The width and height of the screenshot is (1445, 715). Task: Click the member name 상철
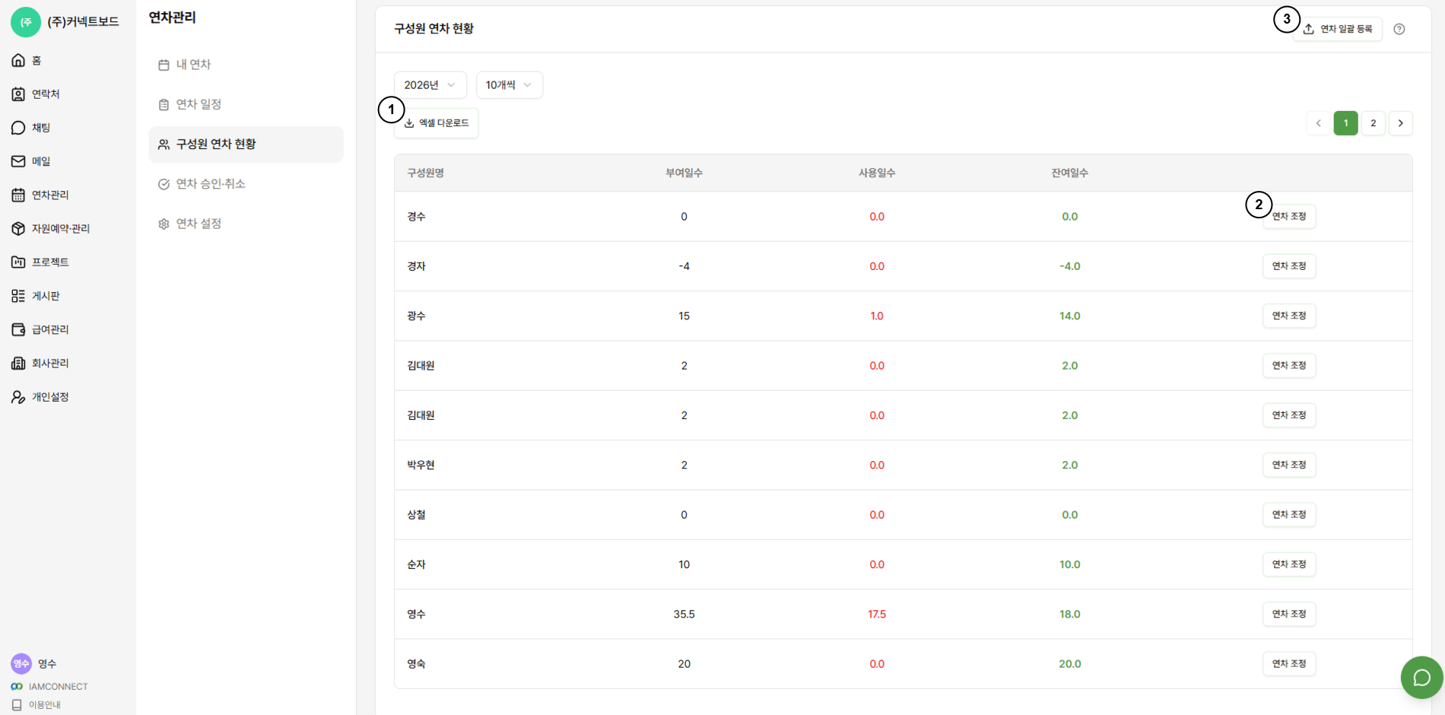(x=417, y=515)
